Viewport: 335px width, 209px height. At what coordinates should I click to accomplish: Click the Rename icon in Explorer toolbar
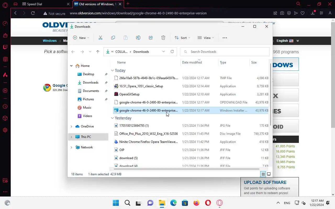click(138, 38)
